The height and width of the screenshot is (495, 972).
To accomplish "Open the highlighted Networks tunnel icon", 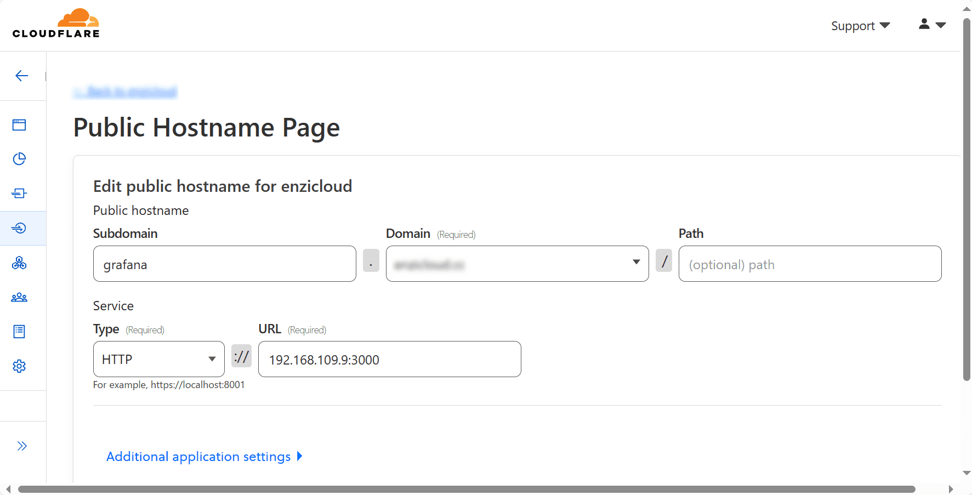I will point(19,228).
